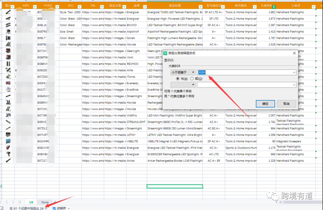Expand the dropdown beside the 3000 value

point(294,72)
